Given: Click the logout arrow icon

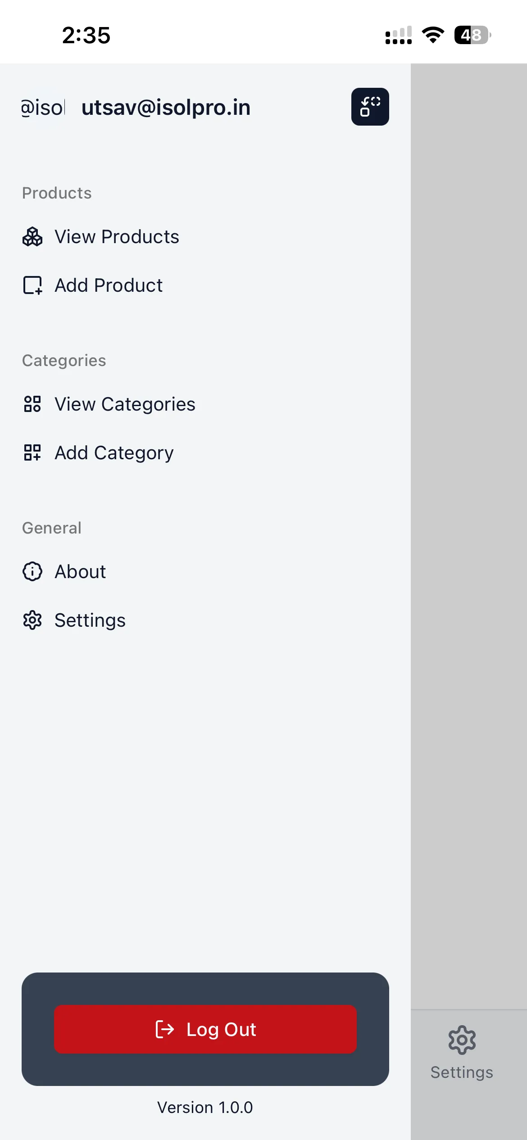Looking at the screenshot, I should click(165, 1029).
